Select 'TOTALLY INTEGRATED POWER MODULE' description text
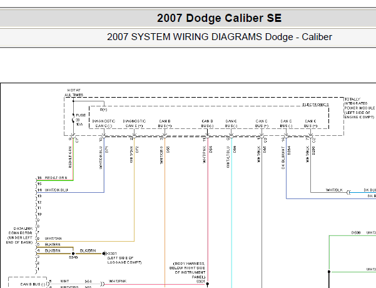 point(360,108)
